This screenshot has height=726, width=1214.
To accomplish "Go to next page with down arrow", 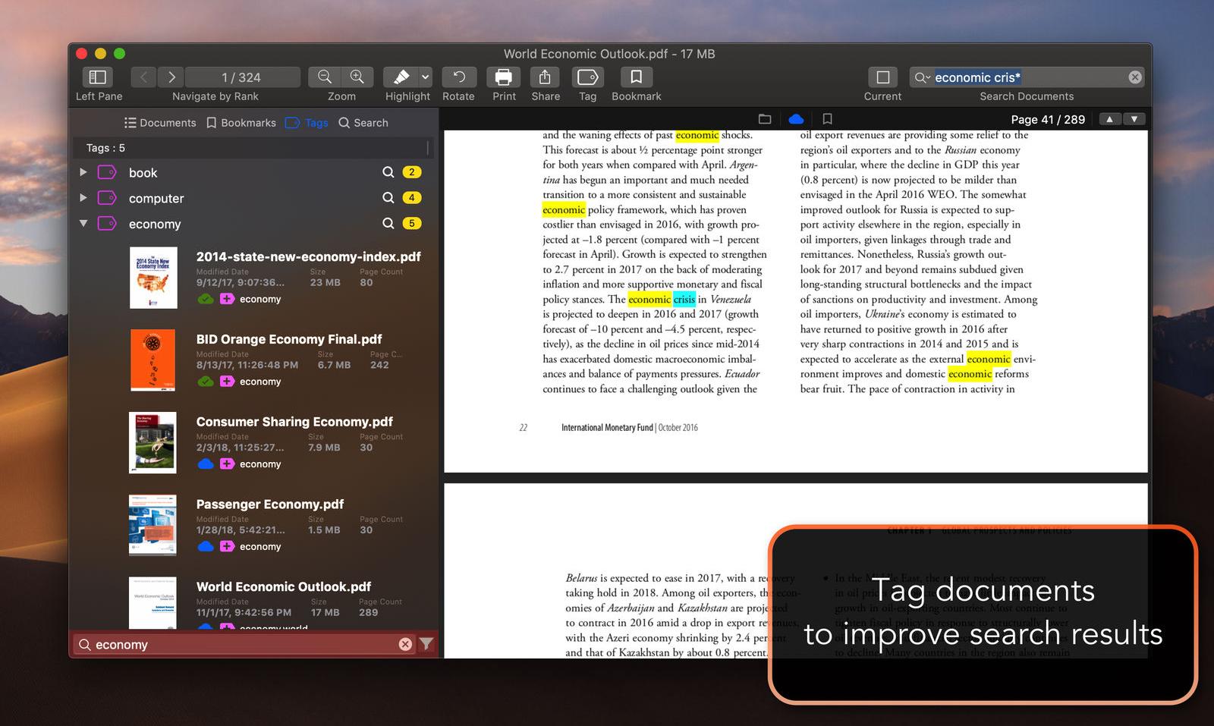I will [1134, 119].
